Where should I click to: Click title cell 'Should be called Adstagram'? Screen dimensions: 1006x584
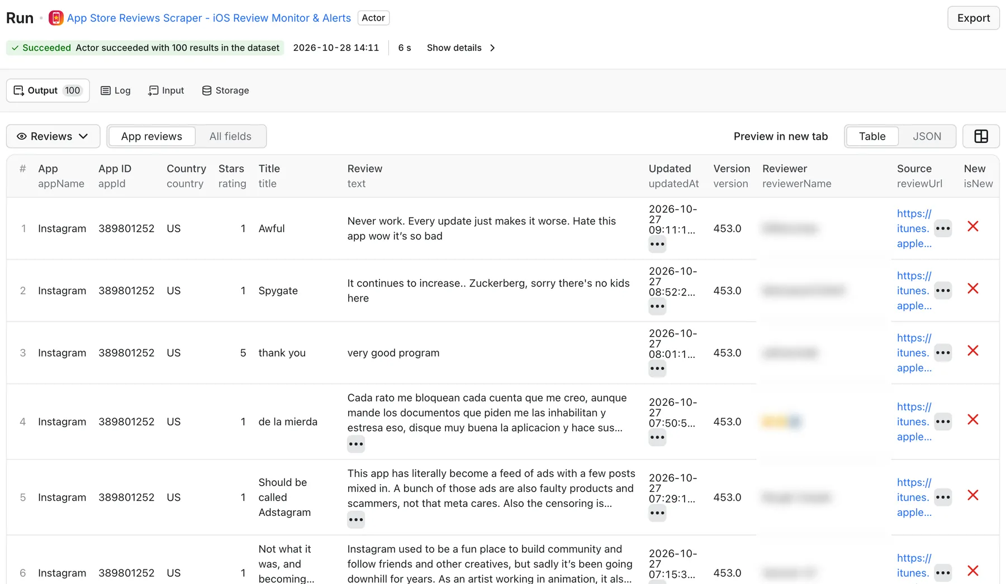tap(284, 497)
